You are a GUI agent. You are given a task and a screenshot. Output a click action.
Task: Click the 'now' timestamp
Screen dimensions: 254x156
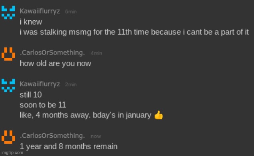click(96, 136)
